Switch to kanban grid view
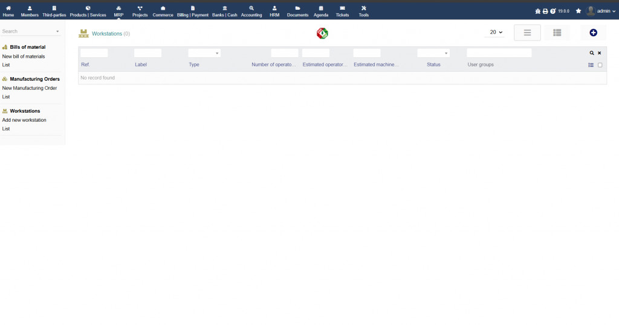The height and width of the screenshot is (325, 619). [x=557, y=33]
